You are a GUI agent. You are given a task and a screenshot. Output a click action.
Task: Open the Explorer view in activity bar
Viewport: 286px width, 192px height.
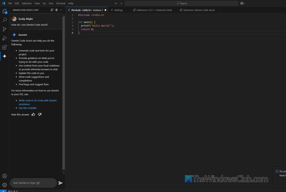4,11
